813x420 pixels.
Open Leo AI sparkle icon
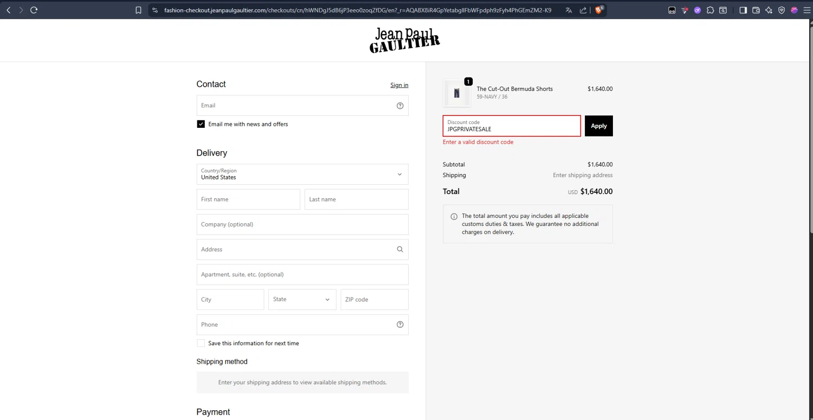[769, 10]
